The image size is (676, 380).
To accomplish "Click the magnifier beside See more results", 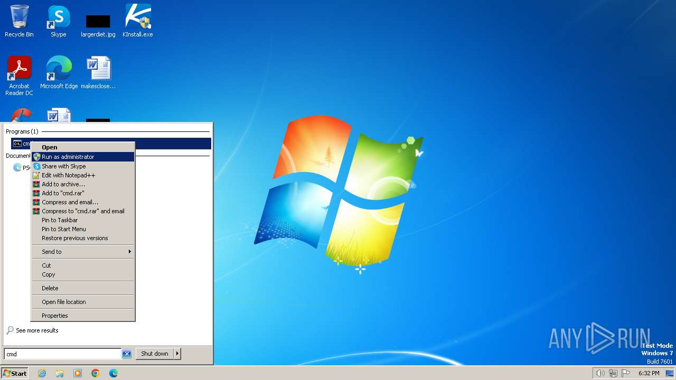I will coord(10,330).
